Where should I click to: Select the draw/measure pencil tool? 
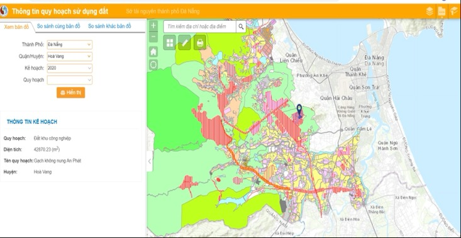184,43
